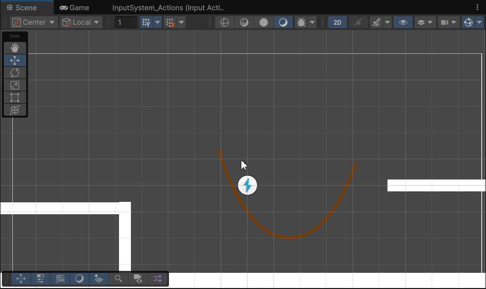Select the Rotate tool
The image size is (486, 289).
(x=15, y=72)
